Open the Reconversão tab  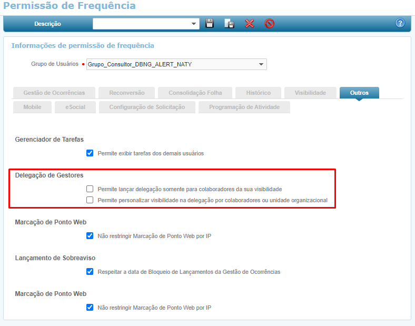point(126,93)
